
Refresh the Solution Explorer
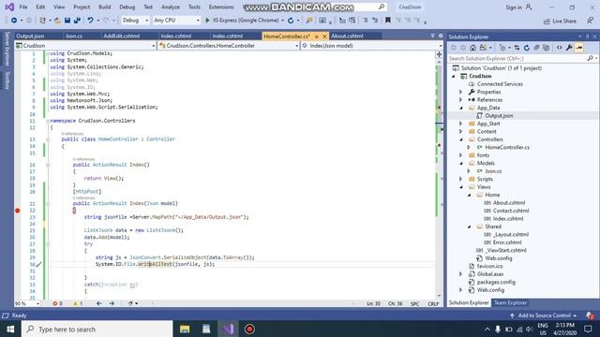(527, 48)
